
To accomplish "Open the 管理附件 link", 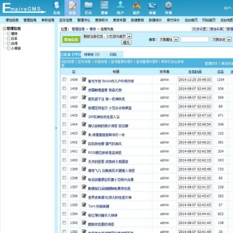I will tap(211, 64).
